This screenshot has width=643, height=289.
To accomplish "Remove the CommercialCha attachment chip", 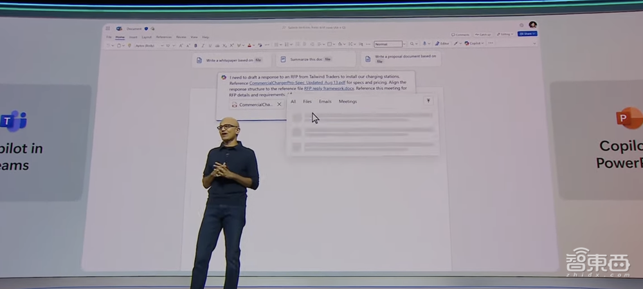I will (279, 104).
